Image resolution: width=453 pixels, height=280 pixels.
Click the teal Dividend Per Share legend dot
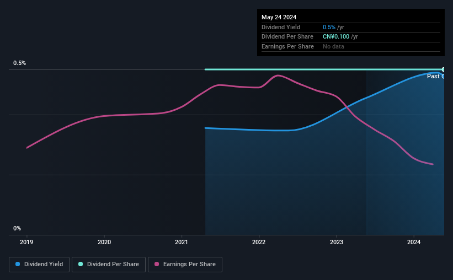point(81,264)
